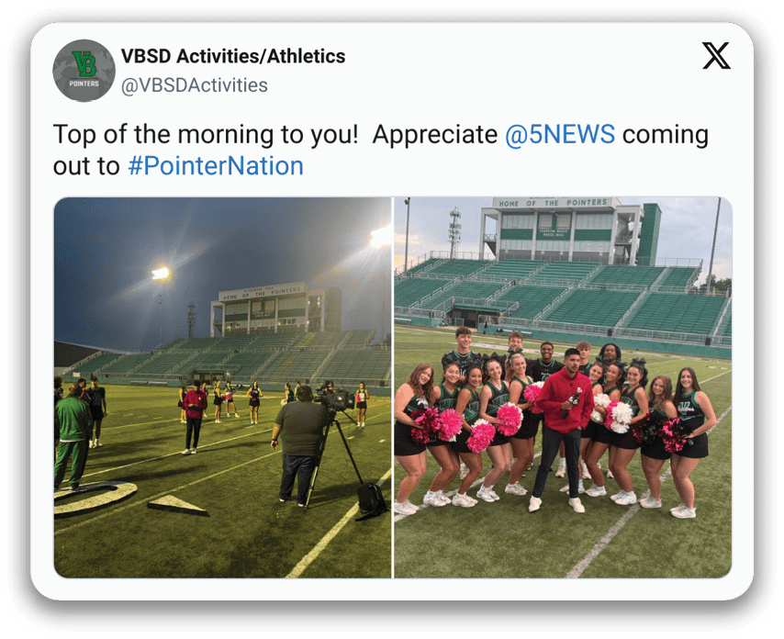View the cheerleaders group photo

point(563,387)
